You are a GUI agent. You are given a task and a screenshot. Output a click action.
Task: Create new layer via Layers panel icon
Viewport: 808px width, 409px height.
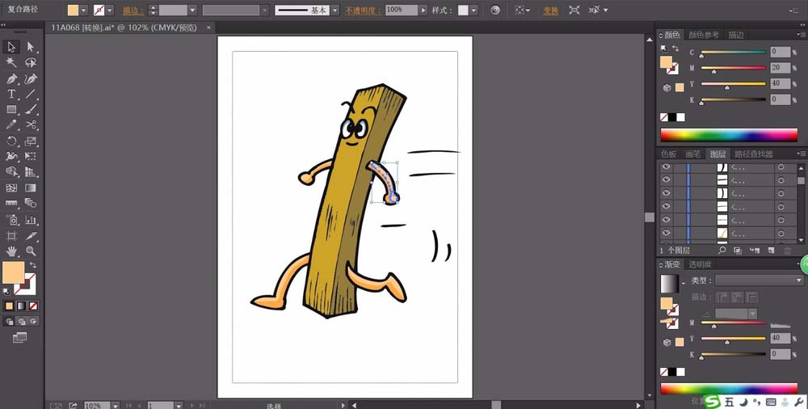pyautogui.click(x=771, y=250)
